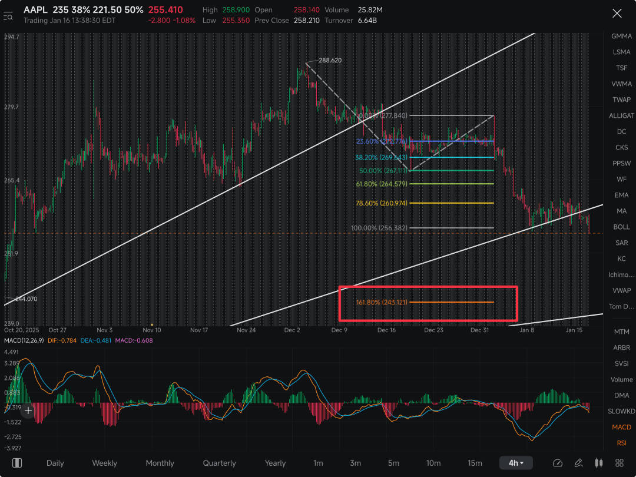
Task: Click the DIF:-0.784 value
Action: click(x=62, y=340)
